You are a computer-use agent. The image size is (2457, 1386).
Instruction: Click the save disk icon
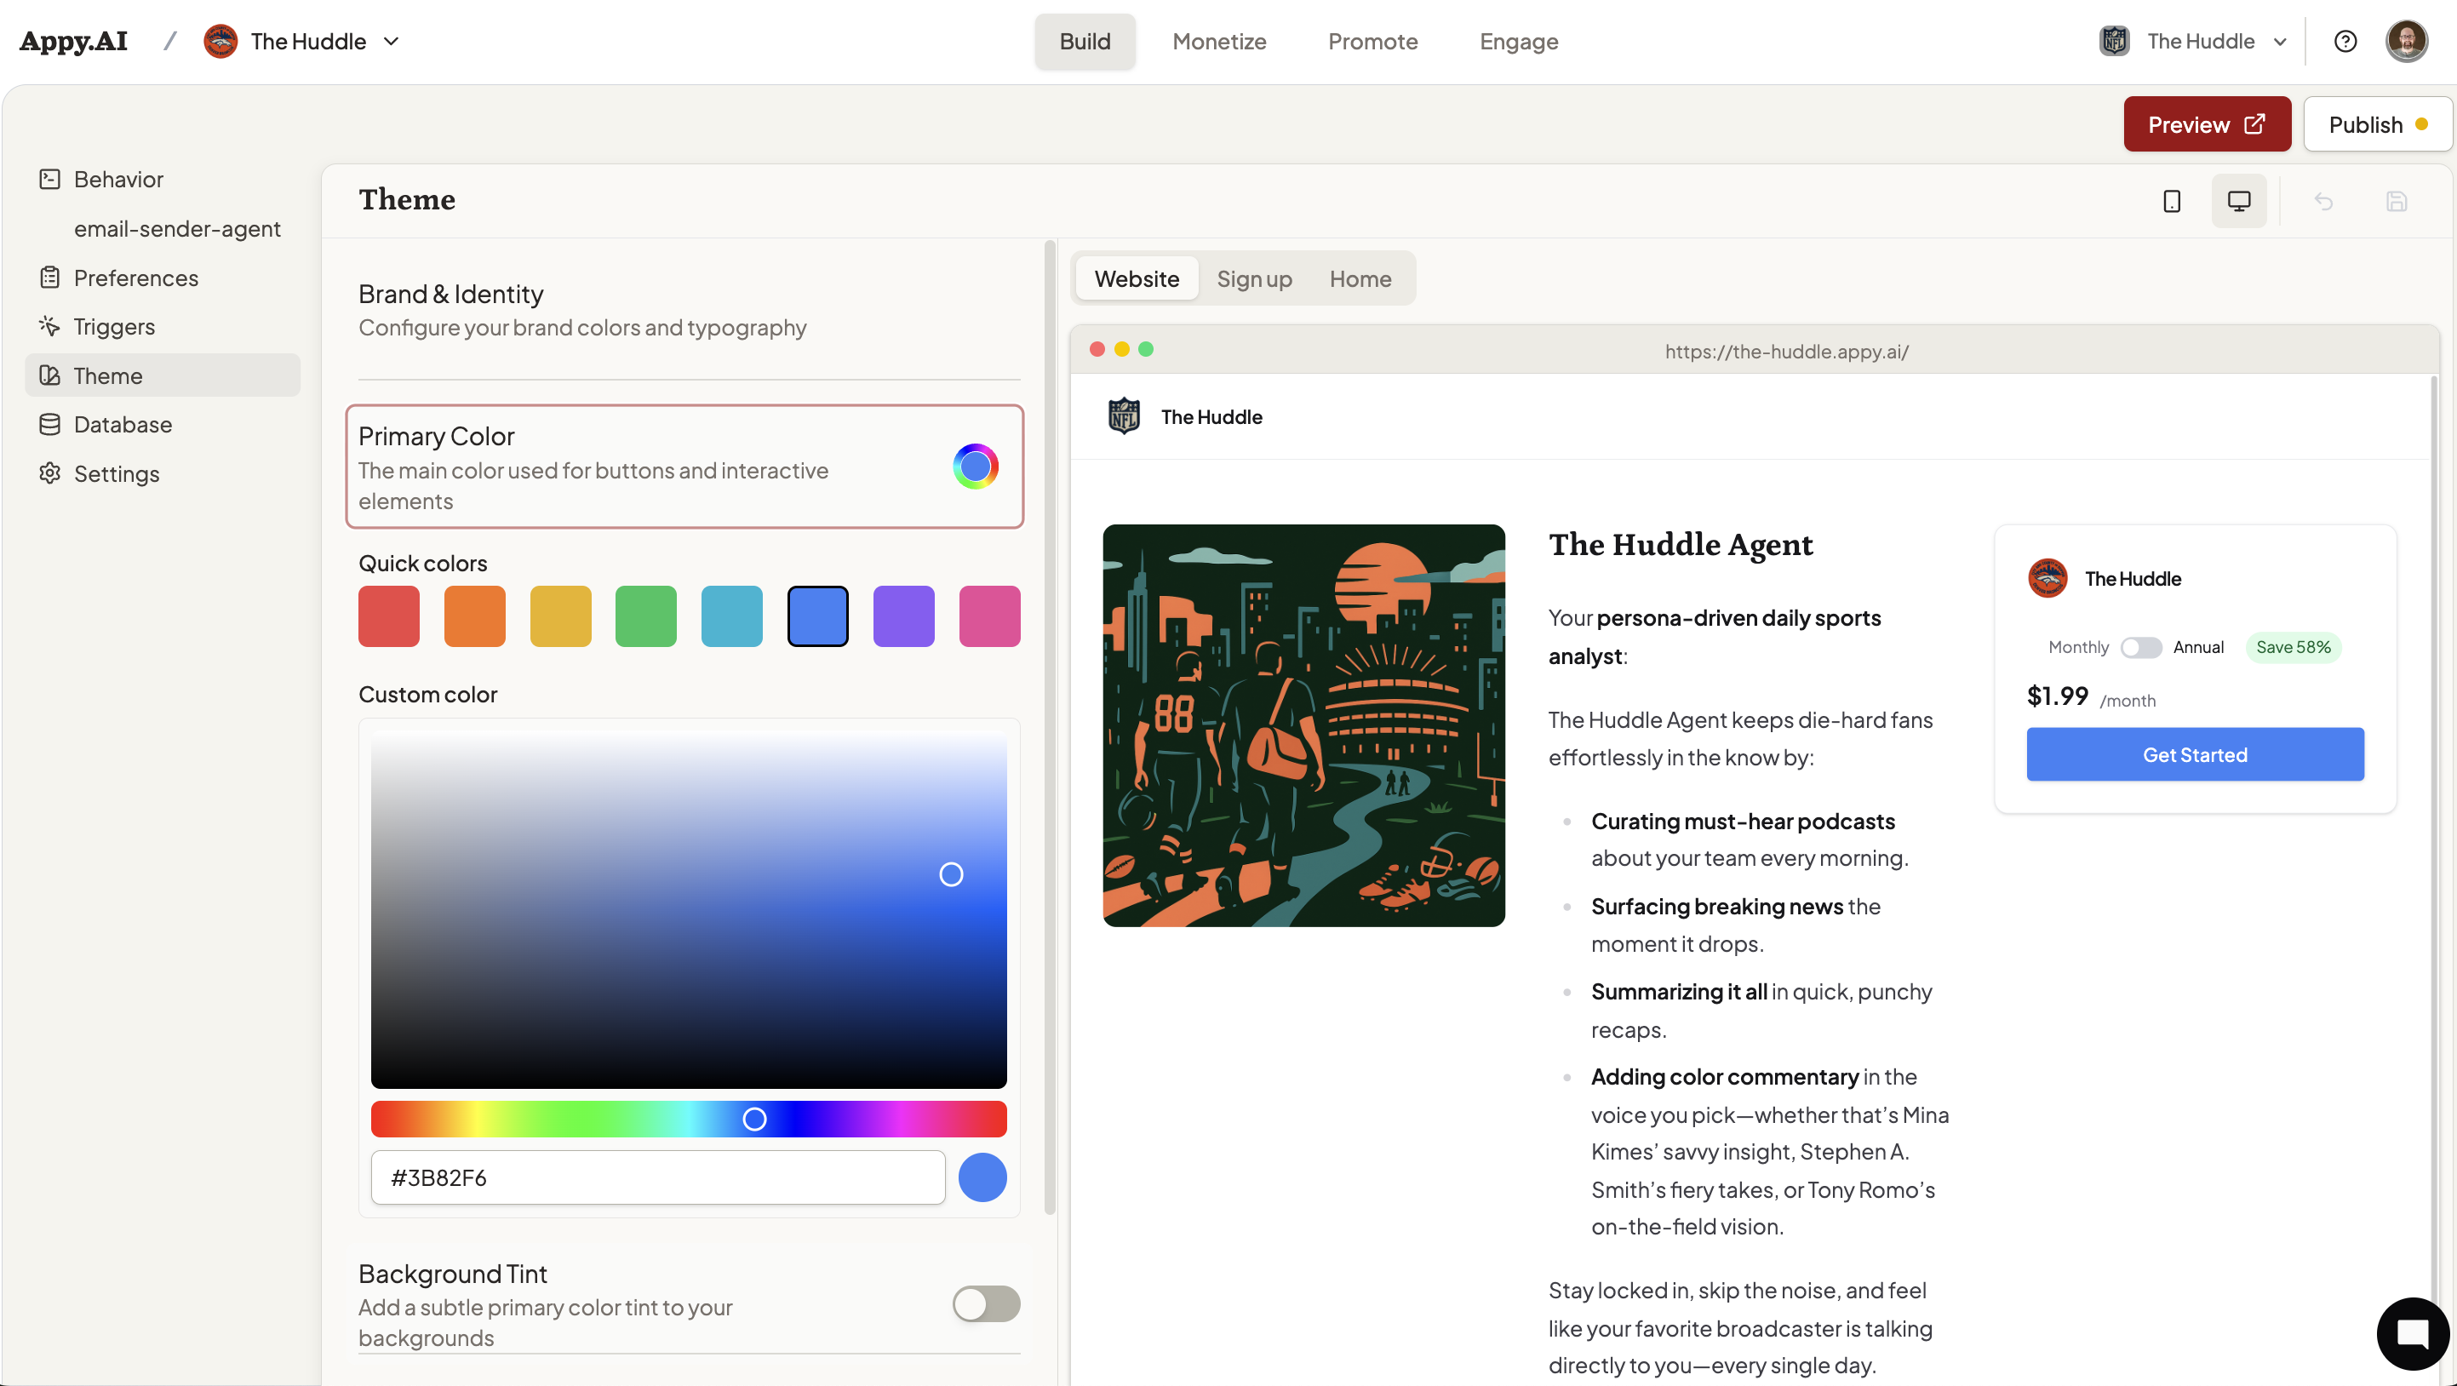[x=2396, y=201]
